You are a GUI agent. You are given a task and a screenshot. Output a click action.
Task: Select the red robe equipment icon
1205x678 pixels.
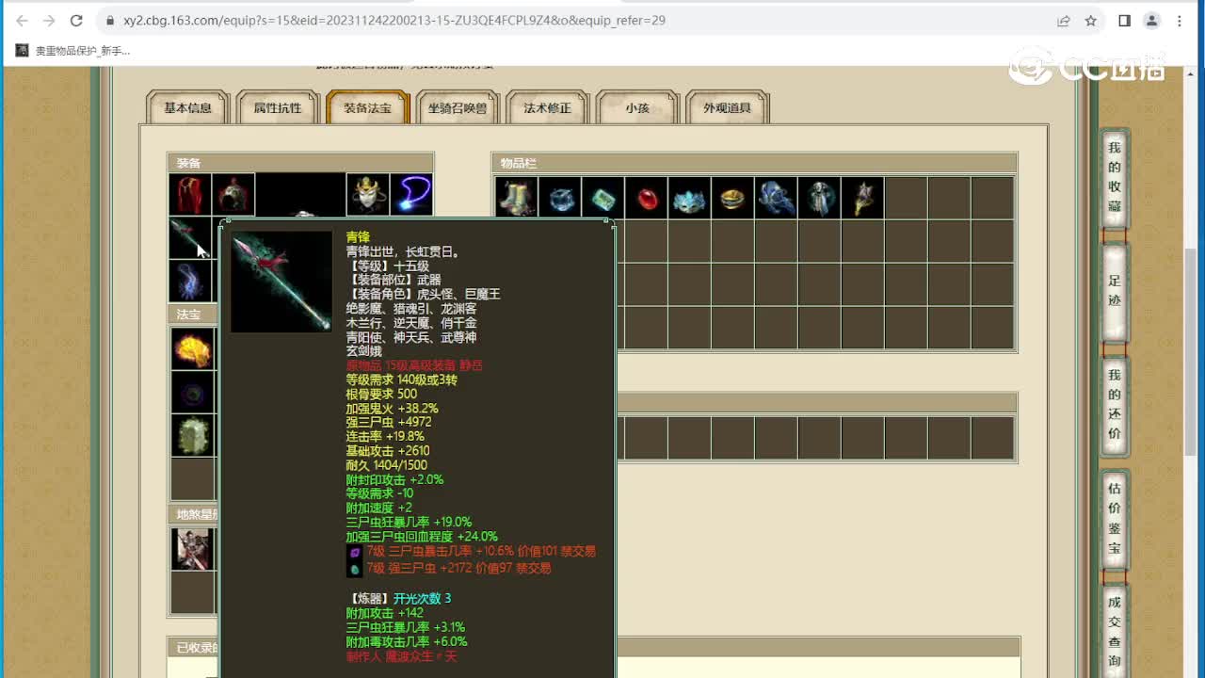point(190,195)
